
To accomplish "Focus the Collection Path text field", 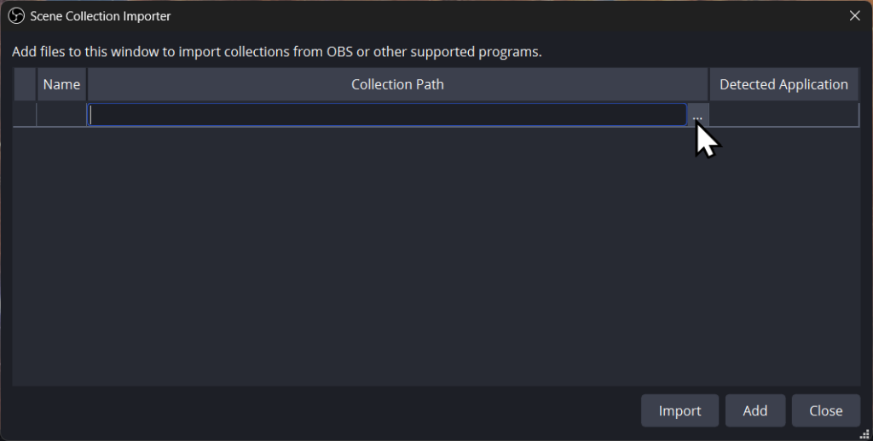I will [x=388, y=115].
